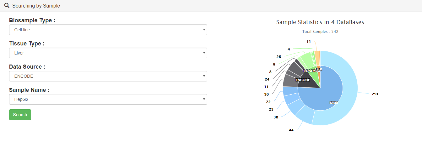Image resolution: width=422 pixels, height=146 pixels.
Task: Click the 23 blue data label
Action: click(x=271, y=109)
